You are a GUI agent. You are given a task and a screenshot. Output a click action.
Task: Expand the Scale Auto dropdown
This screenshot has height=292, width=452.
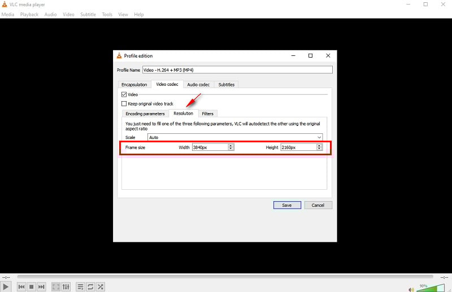(x=235, y=137)
